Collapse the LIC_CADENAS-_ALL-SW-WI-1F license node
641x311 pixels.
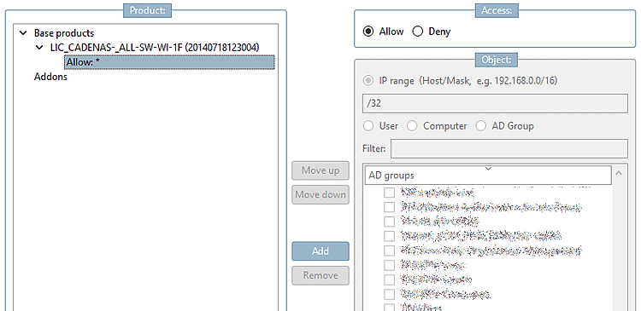[39, 48]
